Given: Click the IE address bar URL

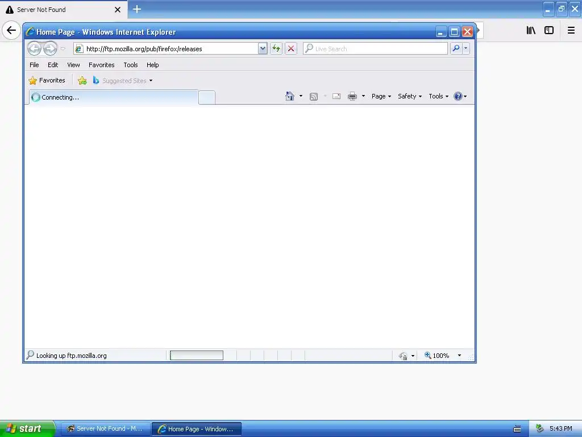Looking at the screenshot, I should coord(144,49).
